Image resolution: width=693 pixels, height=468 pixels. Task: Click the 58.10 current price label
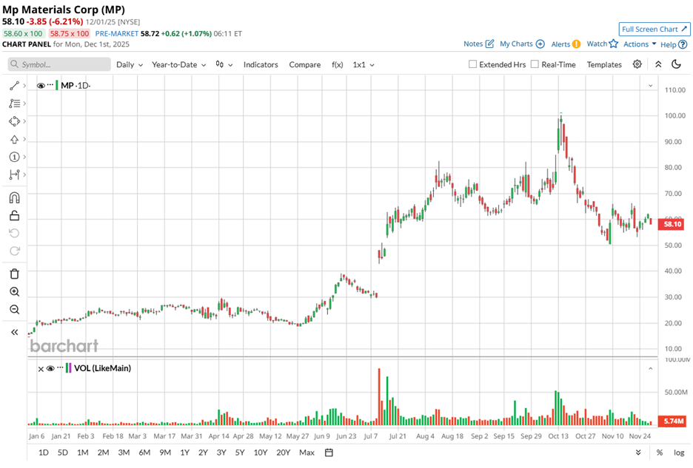click(x=672, y=224)
